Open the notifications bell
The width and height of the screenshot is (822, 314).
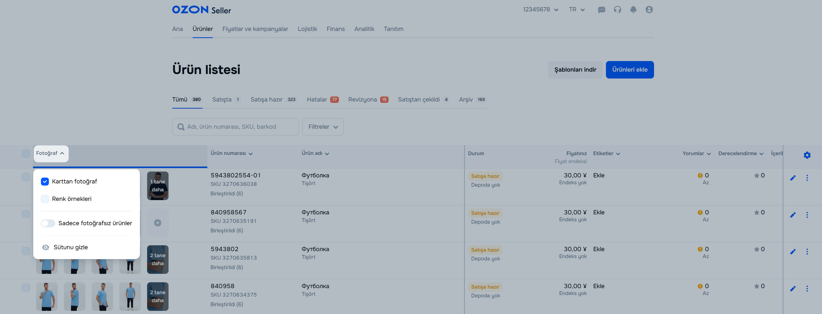[633, 10]
